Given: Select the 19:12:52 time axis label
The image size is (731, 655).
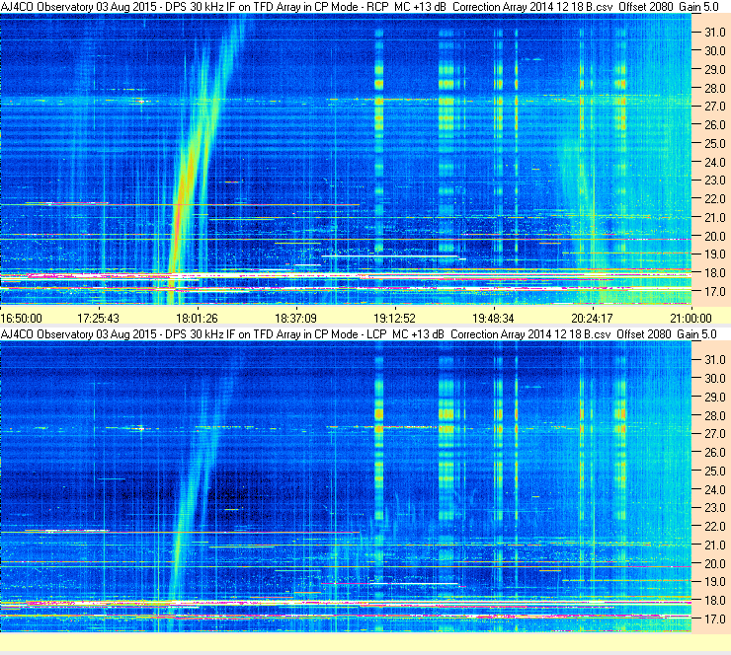Looking at the screenshot, I should (394, 319).
